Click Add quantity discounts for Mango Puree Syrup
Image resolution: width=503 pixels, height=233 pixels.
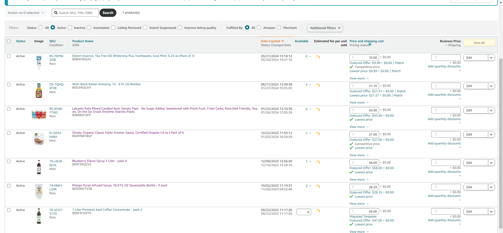pos(444,196)
